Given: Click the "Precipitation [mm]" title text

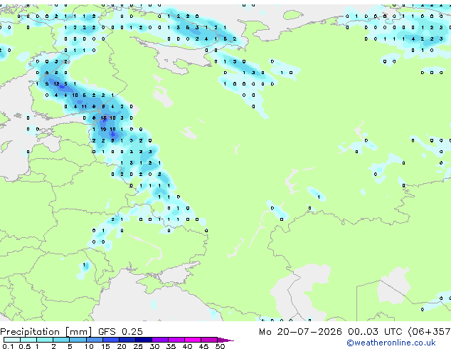Looking at the screenshot, I should 46,332.
